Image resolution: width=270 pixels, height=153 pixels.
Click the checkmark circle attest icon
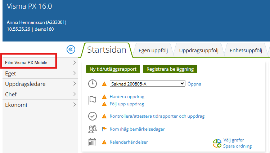[93, 116]
